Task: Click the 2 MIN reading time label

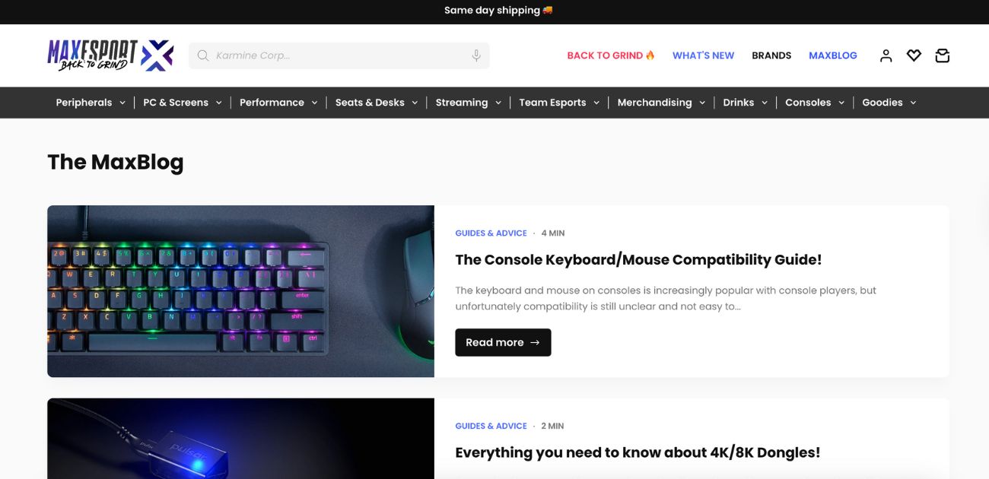Action: (552, 427)
